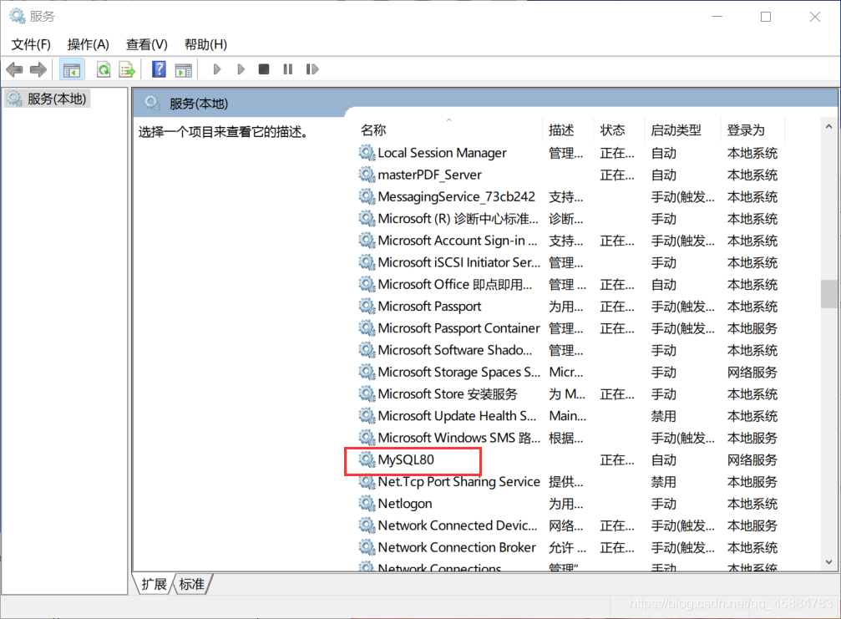Open the 操作(A) menu
Screen dimensions: 841x619
(x=88, y=44)
